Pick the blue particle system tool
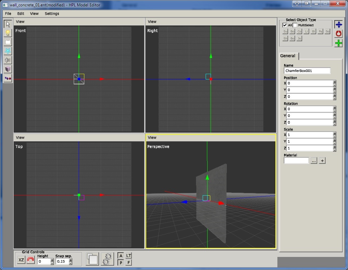The width and height of the screenshot is (348, 270). click(x=8, y=51)
